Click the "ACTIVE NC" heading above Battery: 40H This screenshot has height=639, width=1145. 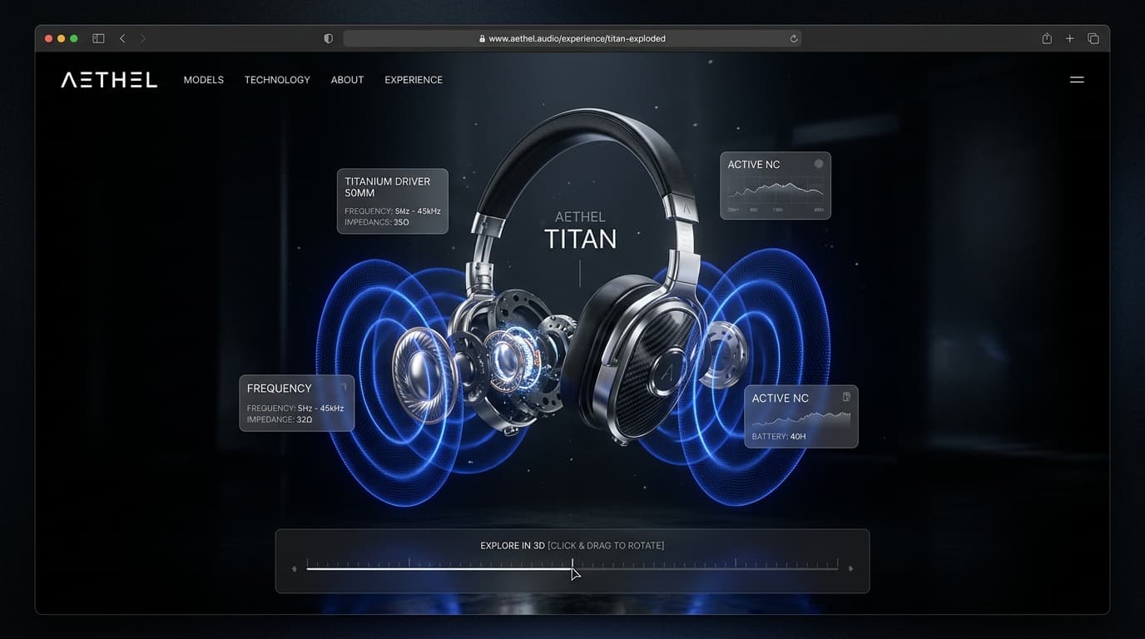(x=781, y=399)
